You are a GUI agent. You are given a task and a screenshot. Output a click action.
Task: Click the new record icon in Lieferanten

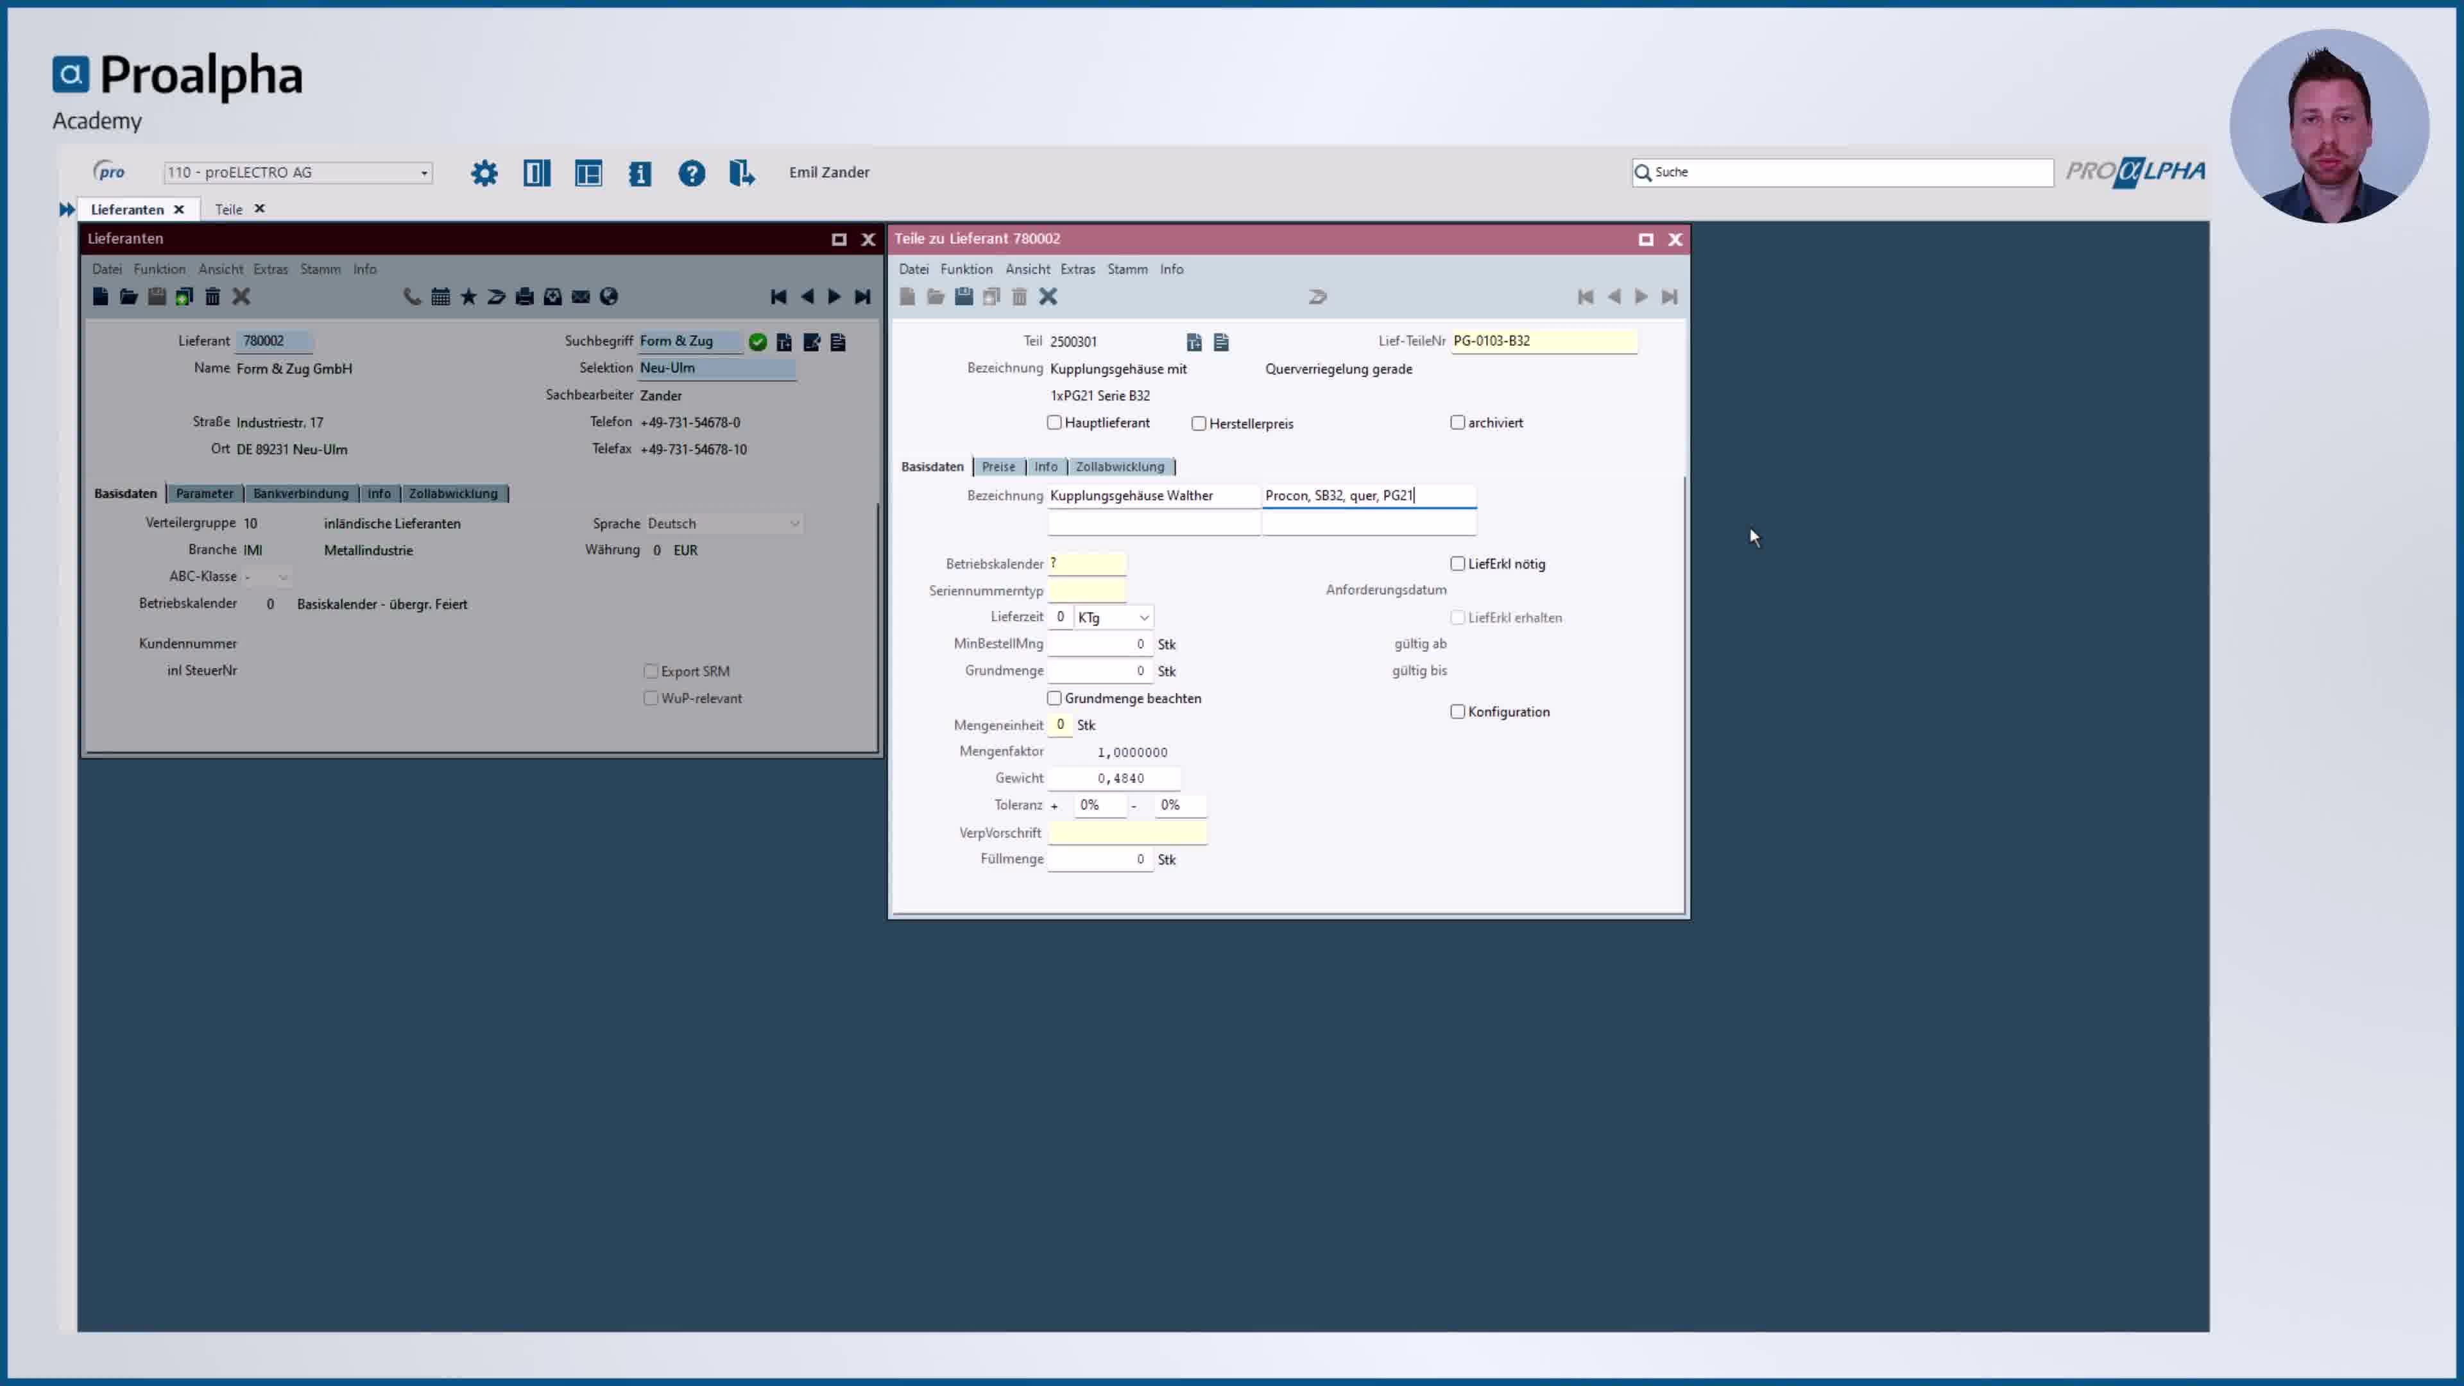coord(101,296)
